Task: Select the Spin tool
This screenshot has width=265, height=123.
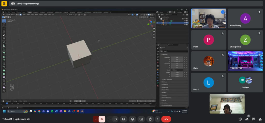Action: [4, 74]
